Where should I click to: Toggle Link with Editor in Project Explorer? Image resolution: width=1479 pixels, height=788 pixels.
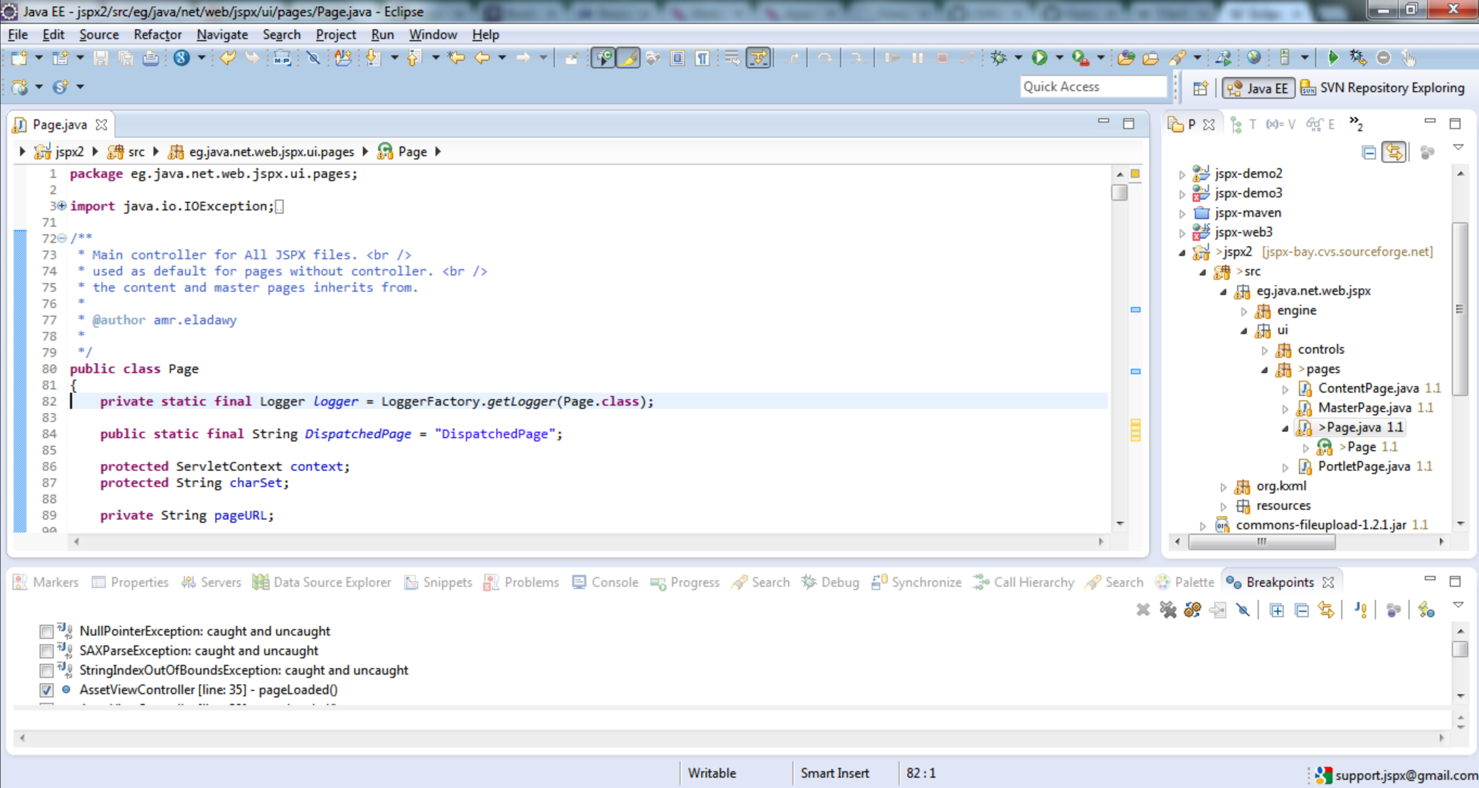pos(1393,152)
